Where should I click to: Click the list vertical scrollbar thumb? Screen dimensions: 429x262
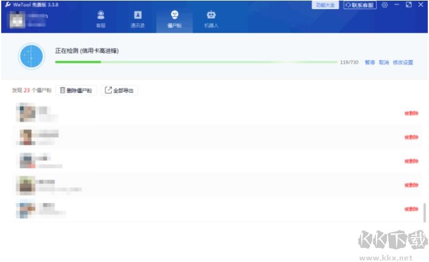coord(424,213)
